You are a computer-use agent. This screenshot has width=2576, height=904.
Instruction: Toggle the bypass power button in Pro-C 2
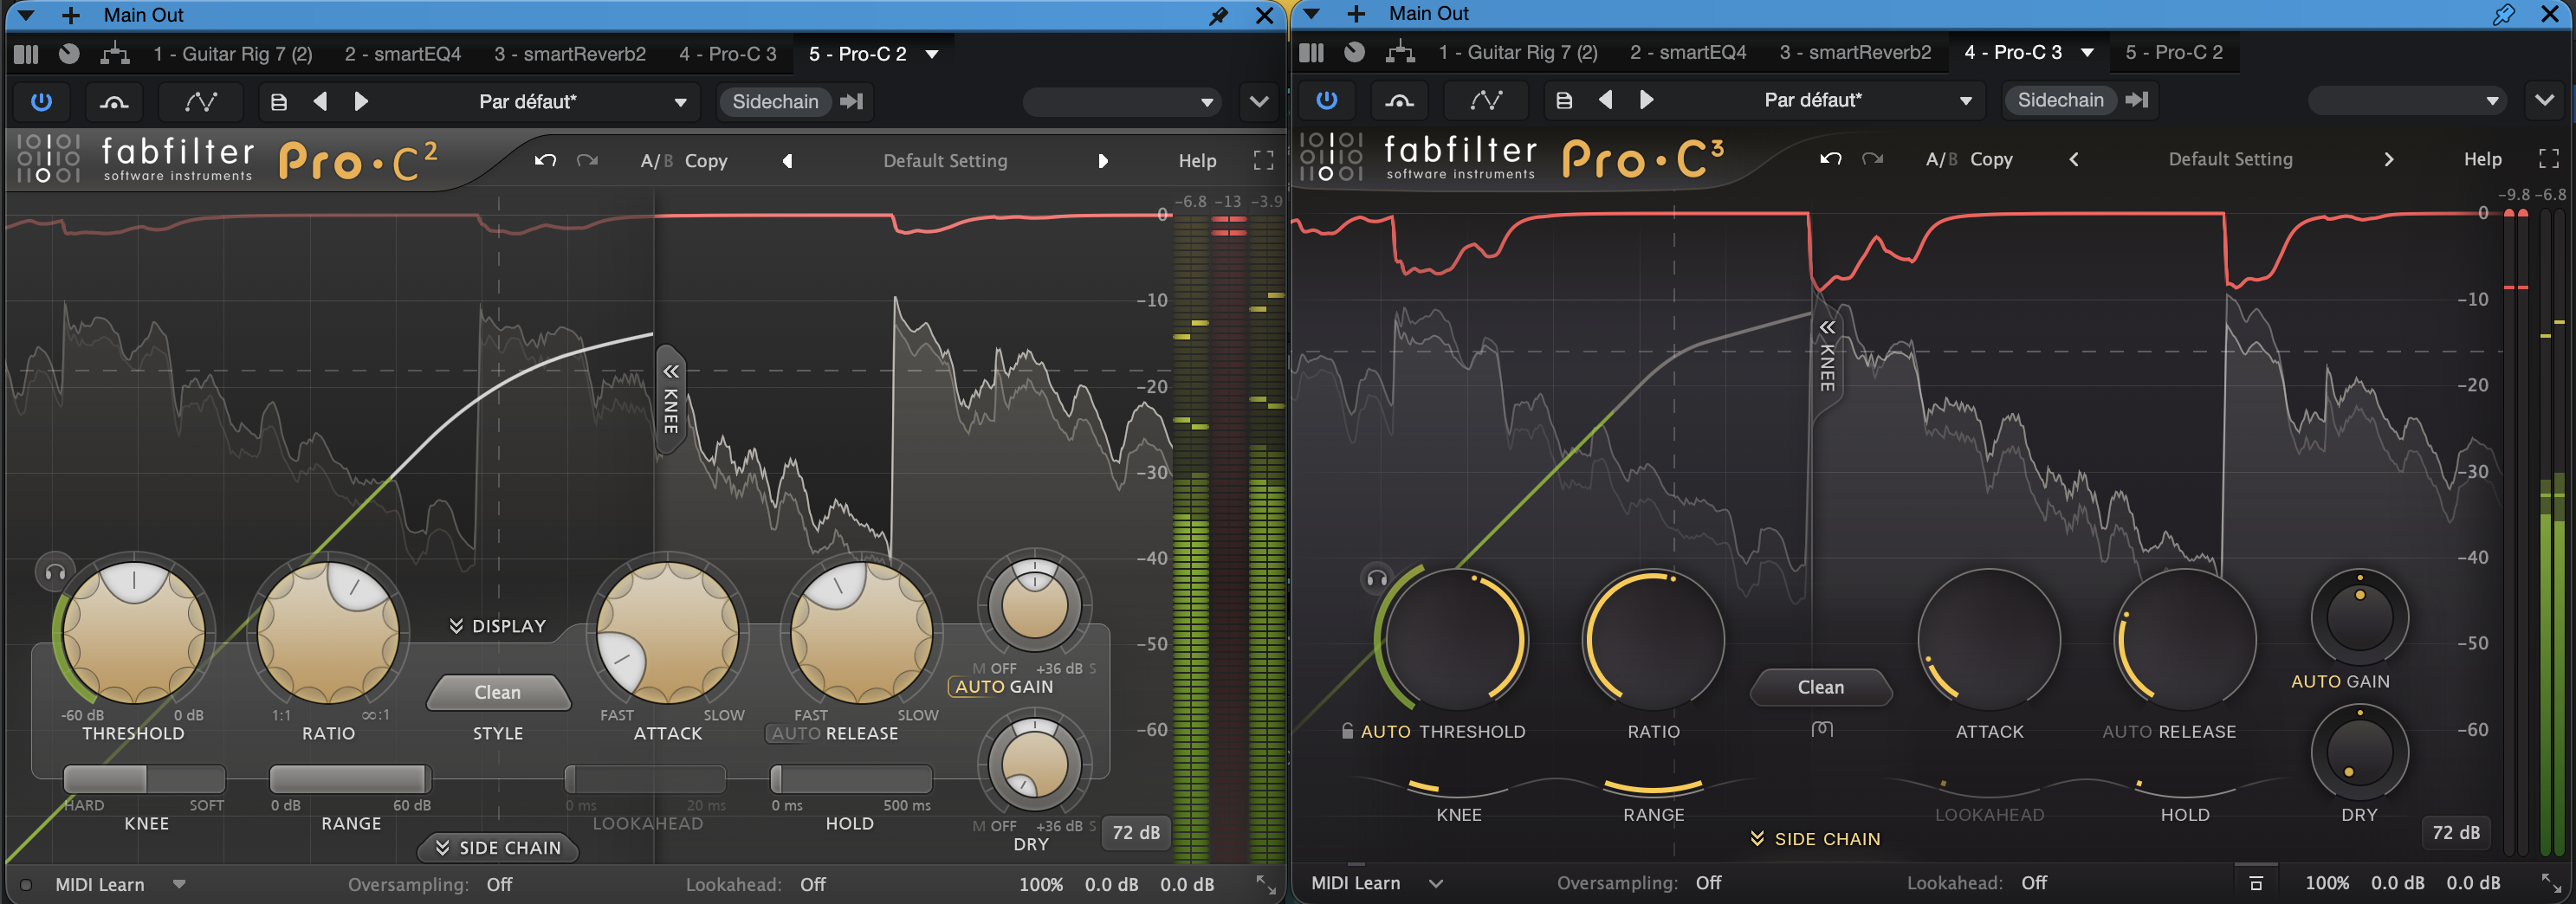[39, 101]
